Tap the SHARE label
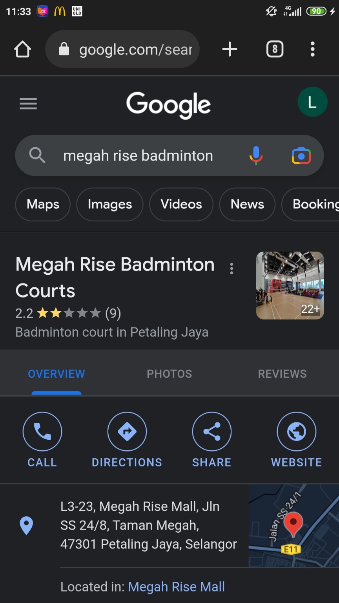 tap(212, 462)
